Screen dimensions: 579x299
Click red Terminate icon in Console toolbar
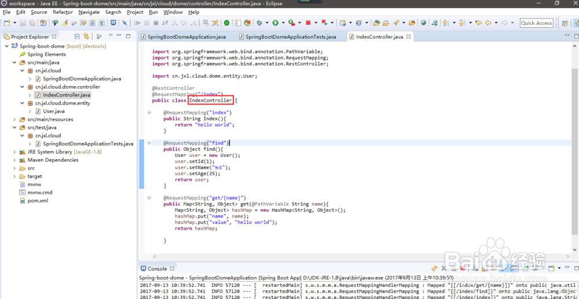coord(463,268)
